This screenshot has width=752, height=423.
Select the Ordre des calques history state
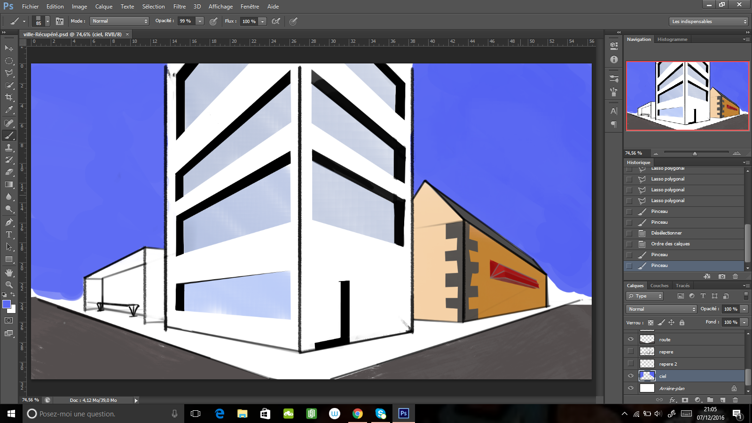click(670, 244)
